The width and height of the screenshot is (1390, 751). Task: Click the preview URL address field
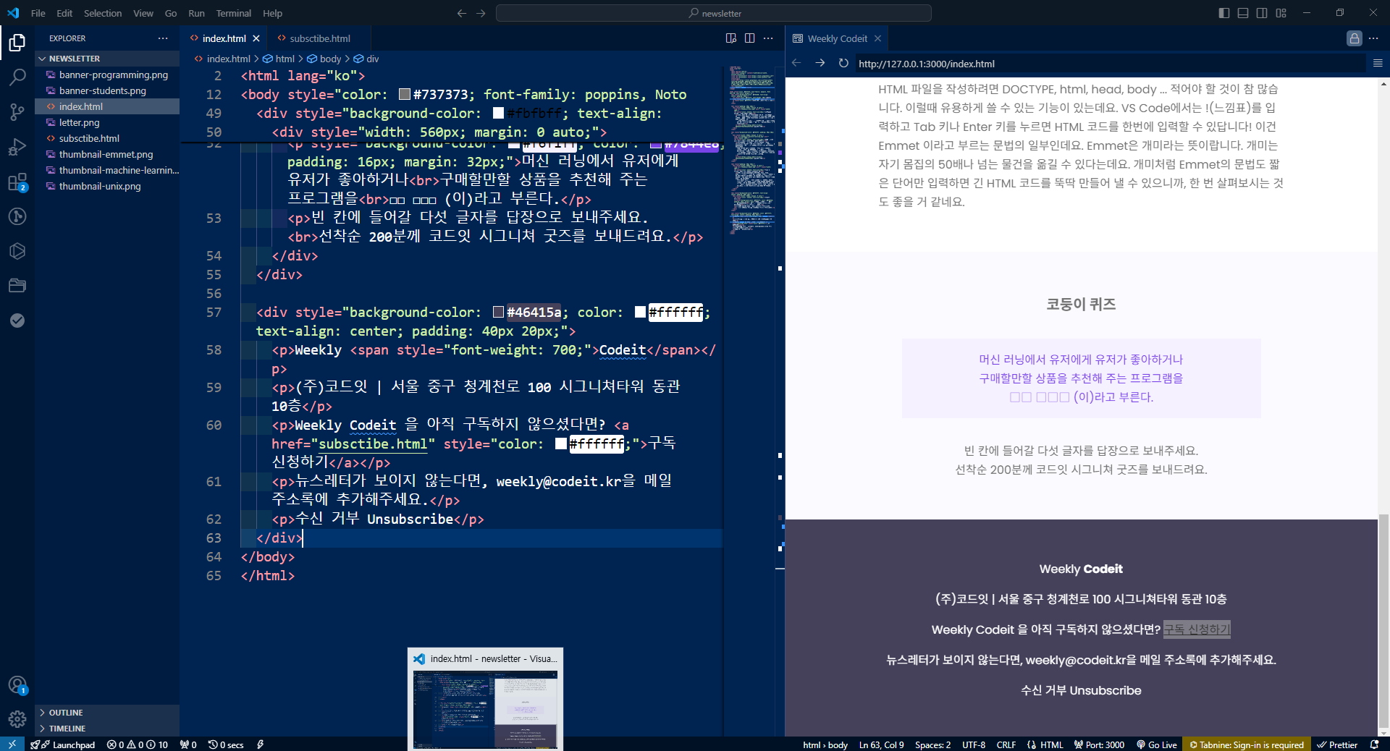click(x=1109, y=64)
